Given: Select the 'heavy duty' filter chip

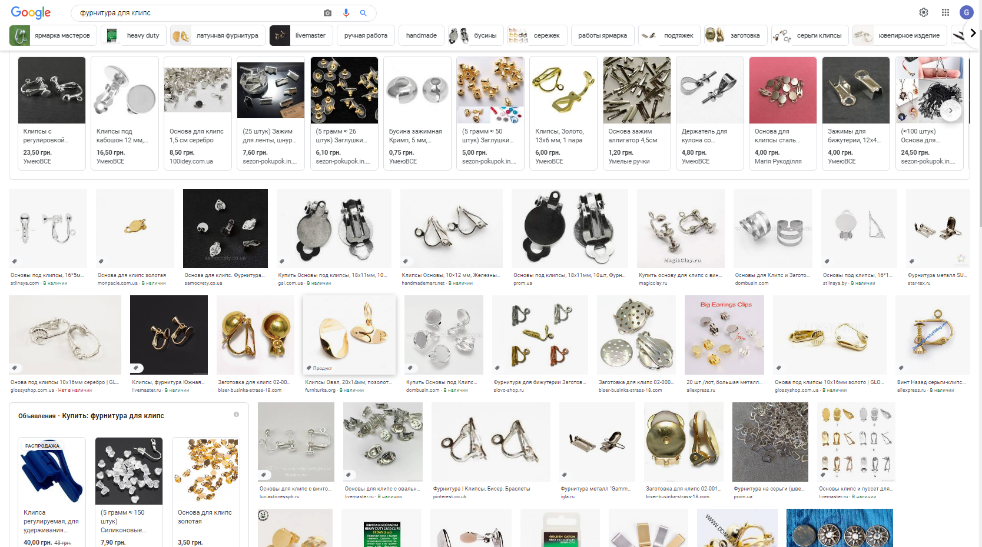Looking at the screenshot, I should click(x=134, y=35).
